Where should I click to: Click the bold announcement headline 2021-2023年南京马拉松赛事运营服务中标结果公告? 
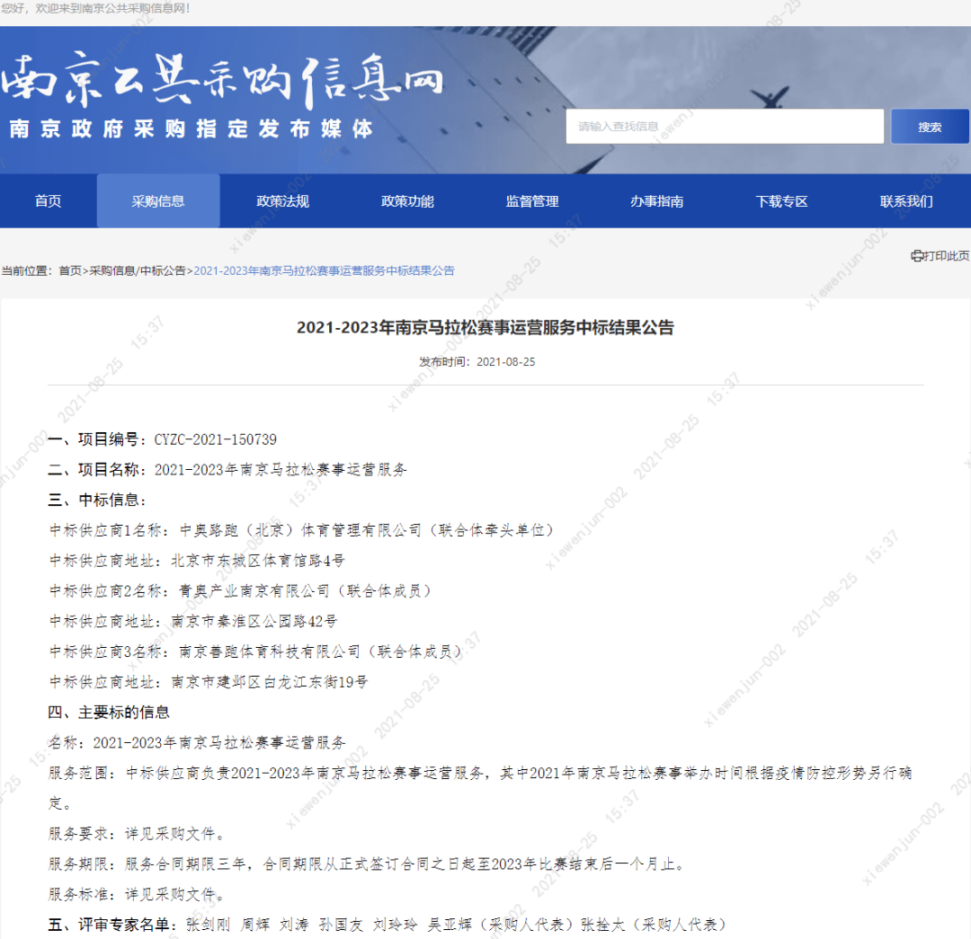485,327
